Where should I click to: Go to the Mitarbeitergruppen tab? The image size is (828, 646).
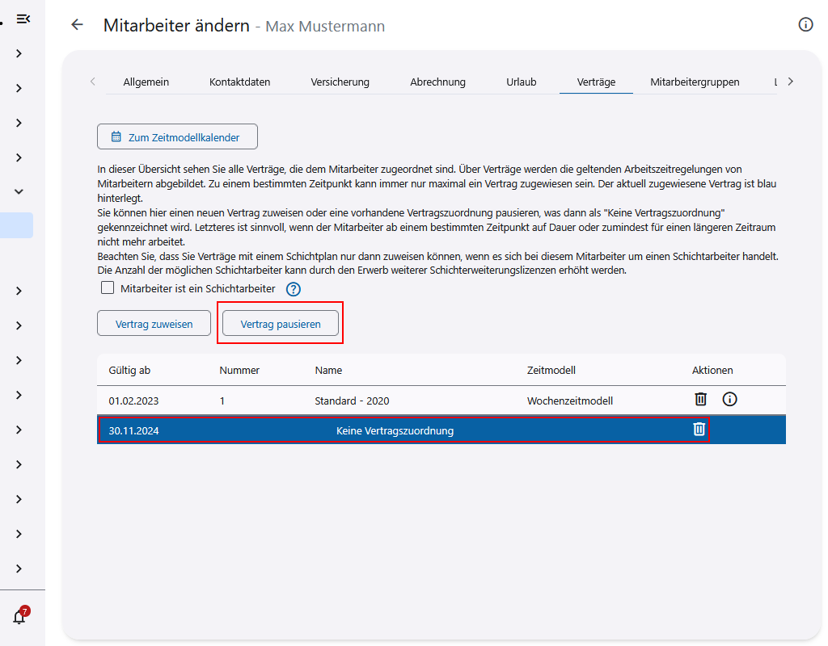[695, 82]
